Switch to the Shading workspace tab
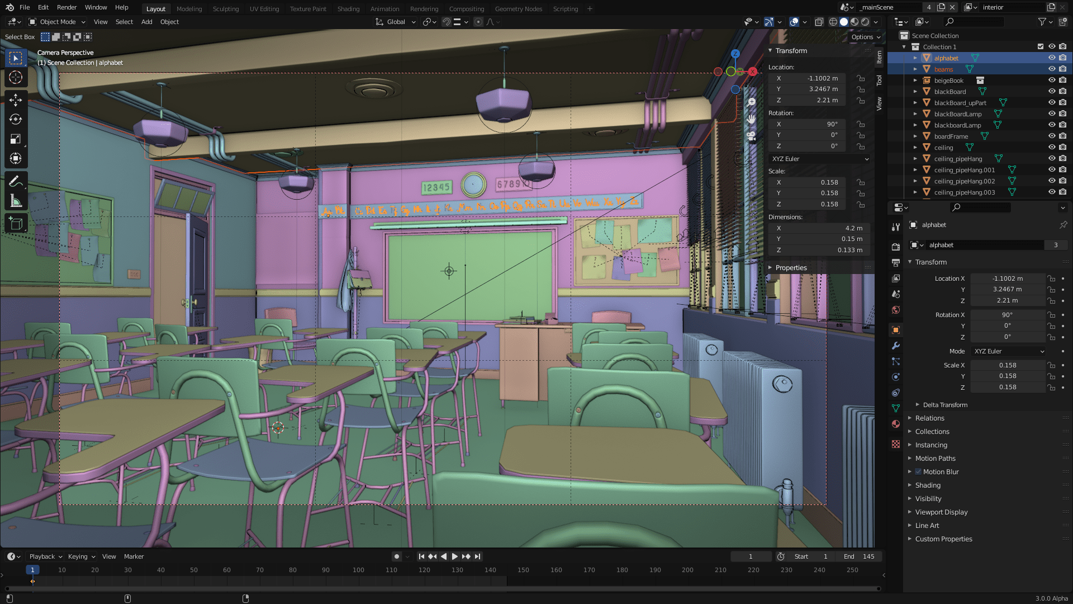Screen dimensions: 1073x604 pos(348,8)
